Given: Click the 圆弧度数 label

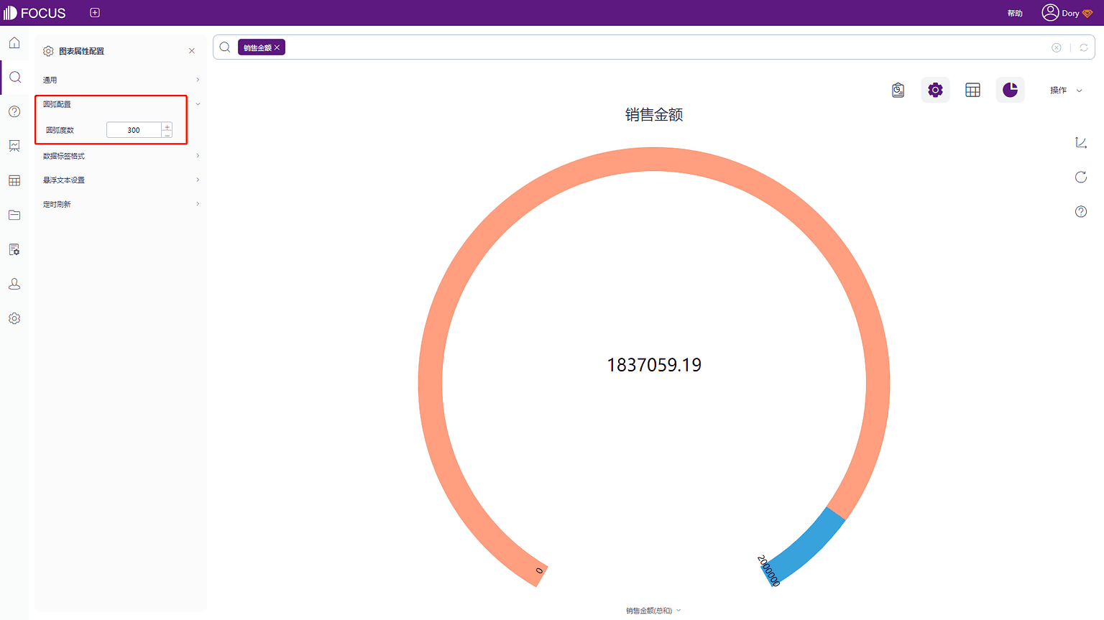Looking at the screenshot, I should [60, 130].
